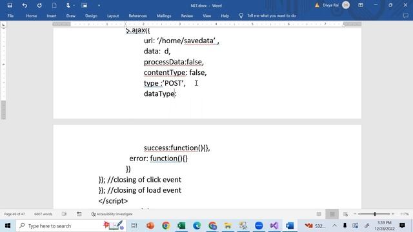Switch to the Home tab
The height and width of the screenshot is (232, 413).
(x=32, y=15)
